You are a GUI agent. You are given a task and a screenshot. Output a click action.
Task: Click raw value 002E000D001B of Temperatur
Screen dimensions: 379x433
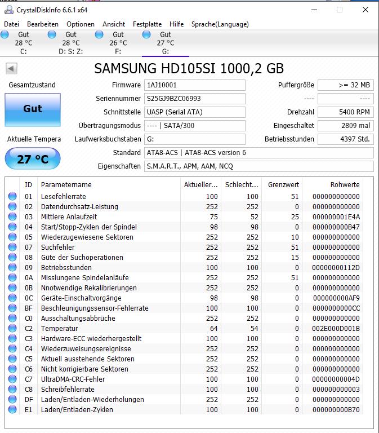point(336,328)
